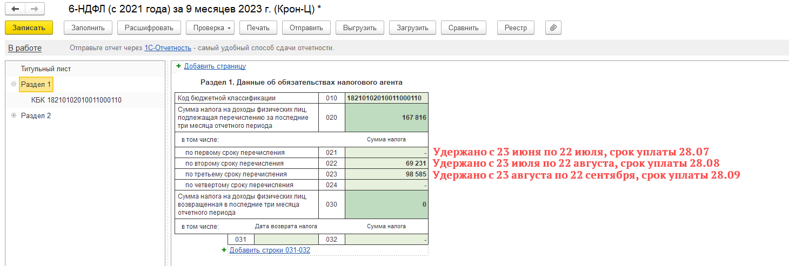Click the Отправить button
789x266 pixels.
click(x=306, y=28)
